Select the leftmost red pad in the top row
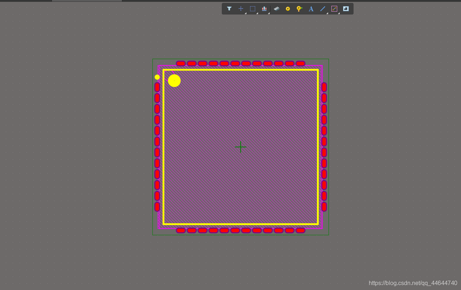461x290 pixels. [x=181, y=64]
